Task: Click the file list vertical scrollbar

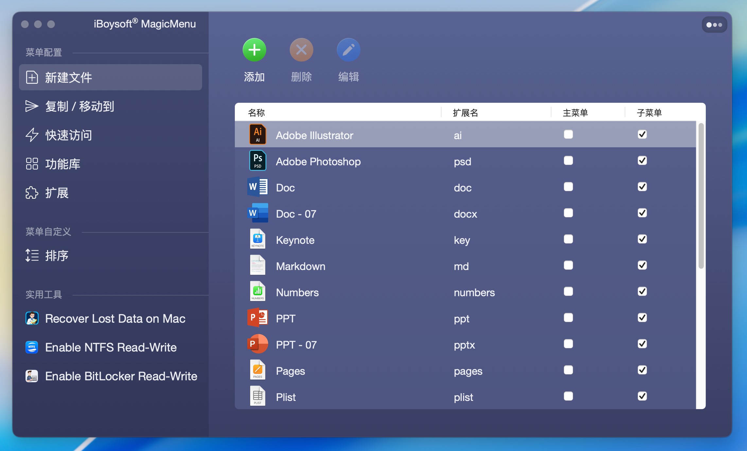Action: 701,196
